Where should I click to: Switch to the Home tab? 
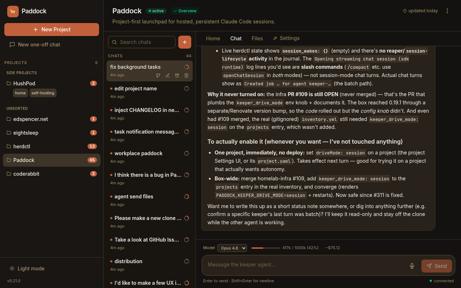click(213, 39)
